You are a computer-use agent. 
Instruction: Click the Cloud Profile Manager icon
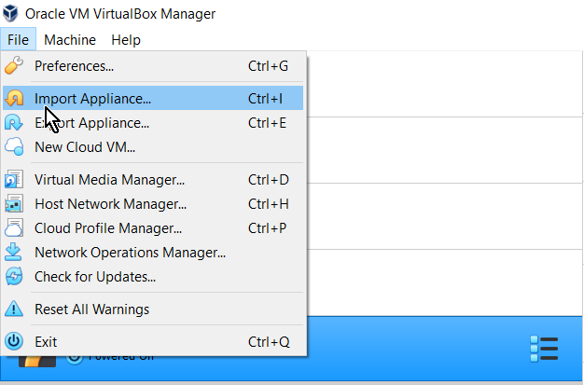point(14,227)
